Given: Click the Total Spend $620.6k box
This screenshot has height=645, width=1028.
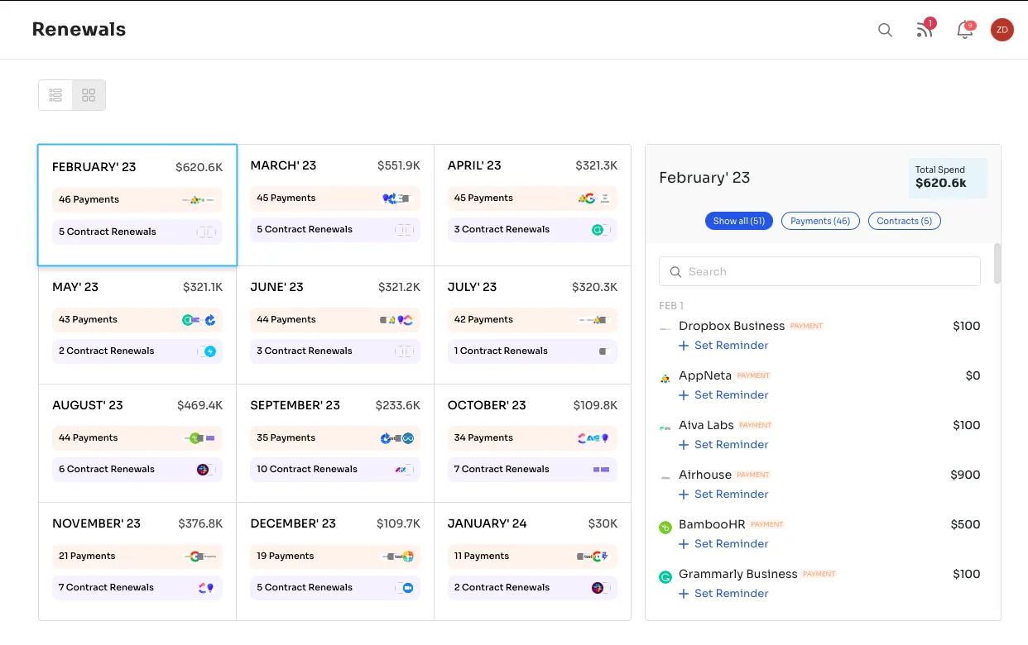Looking at the screenshot, I should coord(948,178).
